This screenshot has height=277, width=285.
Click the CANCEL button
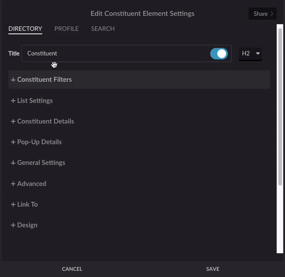click(72, 269)
